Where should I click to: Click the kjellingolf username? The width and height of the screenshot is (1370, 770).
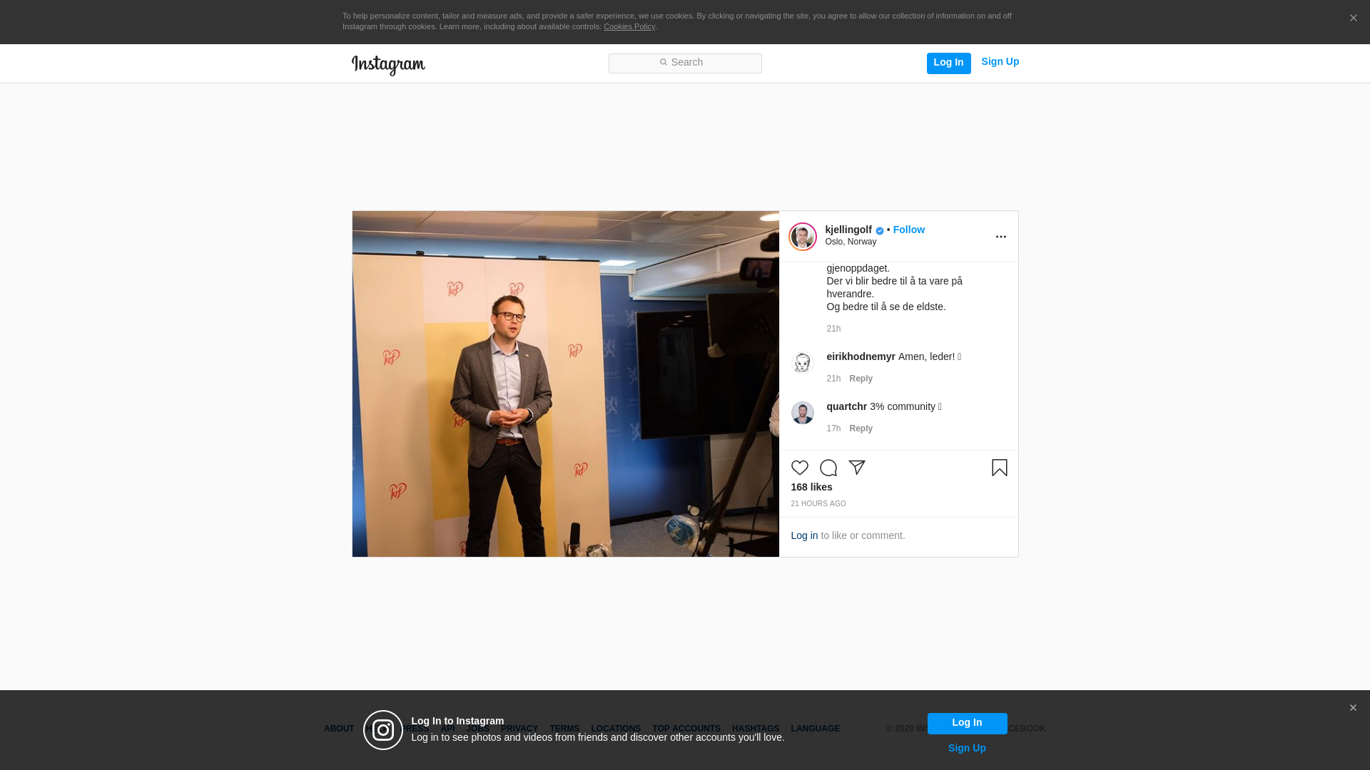pos(848,230)
